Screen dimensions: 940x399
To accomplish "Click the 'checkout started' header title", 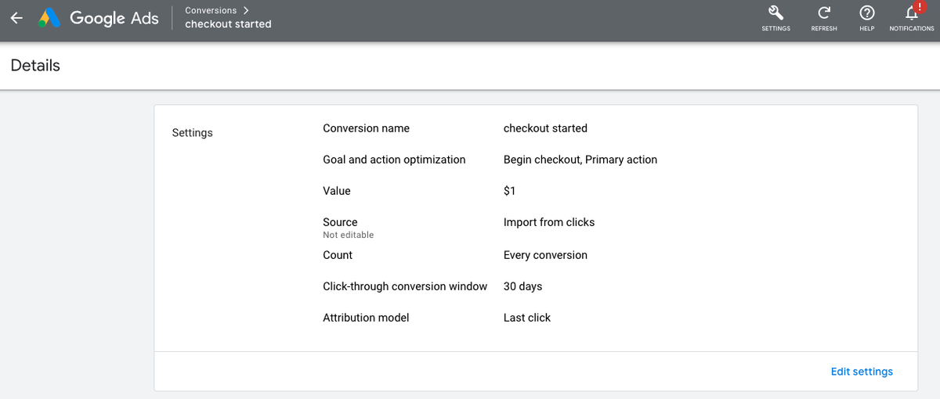I will click(228, 24).
